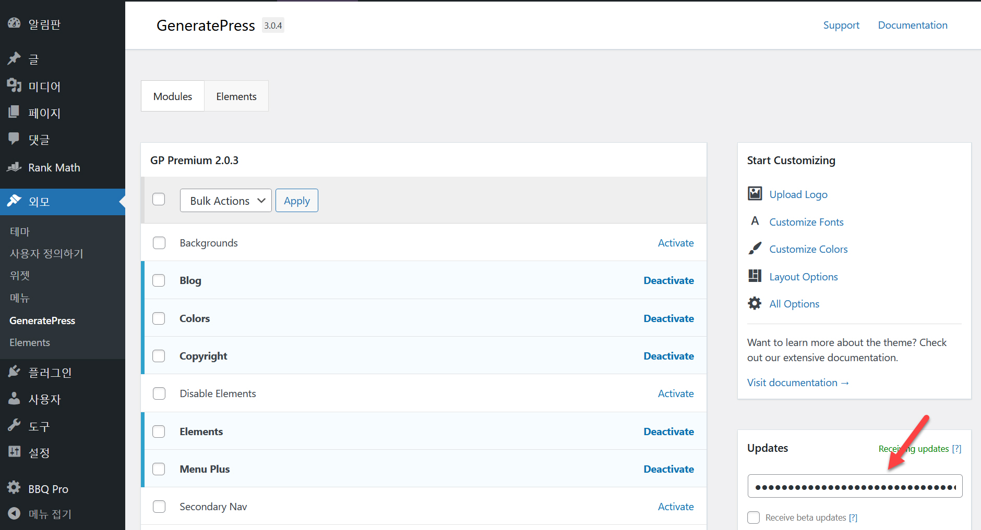The width and height of the screenshot is (981, 530).
Task: Click the 도구 wrench icon
Action: pyautogui.click(x=14, y=425)
